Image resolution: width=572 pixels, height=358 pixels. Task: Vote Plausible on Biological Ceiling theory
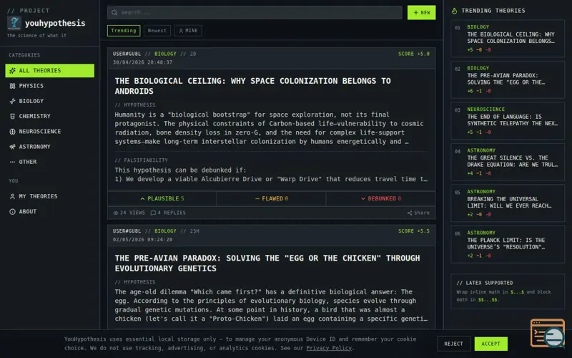pyautogui.click(x=162, y=198)
